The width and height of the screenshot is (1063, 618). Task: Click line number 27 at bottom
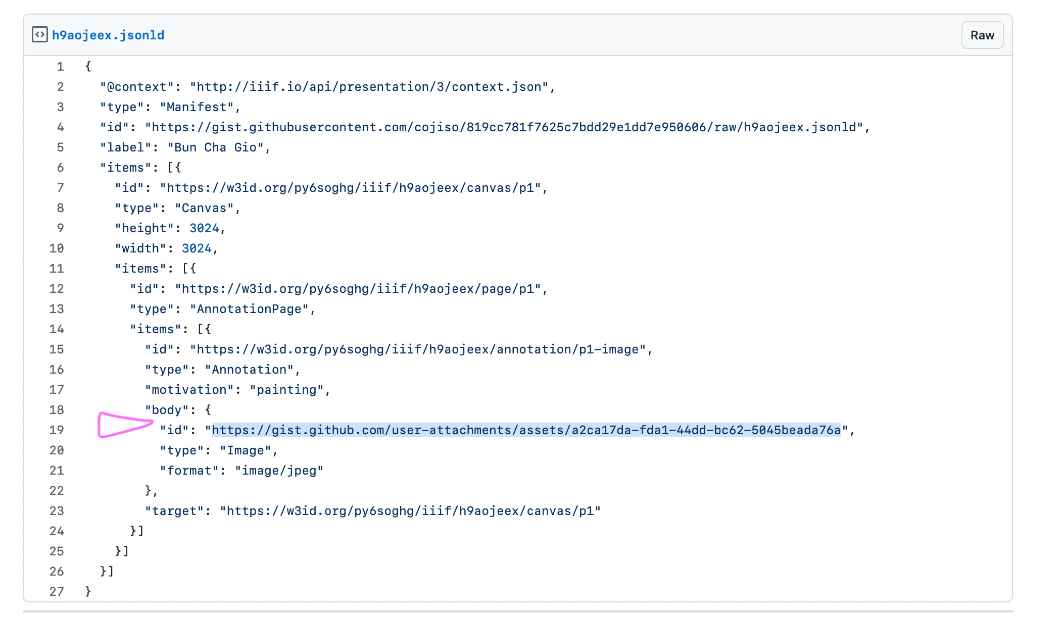(57, 592)
